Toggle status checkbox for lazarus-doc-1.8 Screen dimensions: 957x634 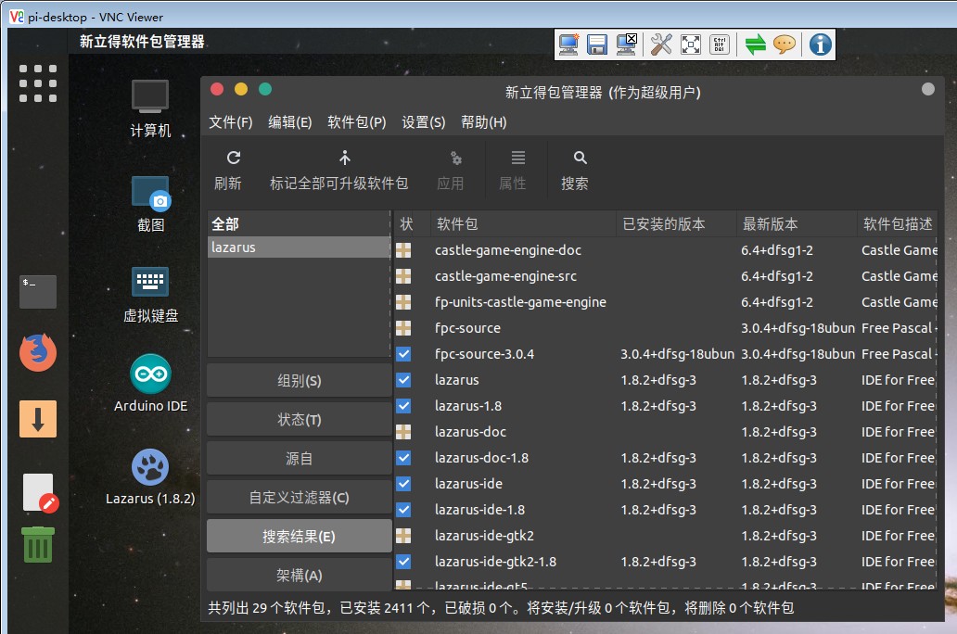tap(403, 458)
